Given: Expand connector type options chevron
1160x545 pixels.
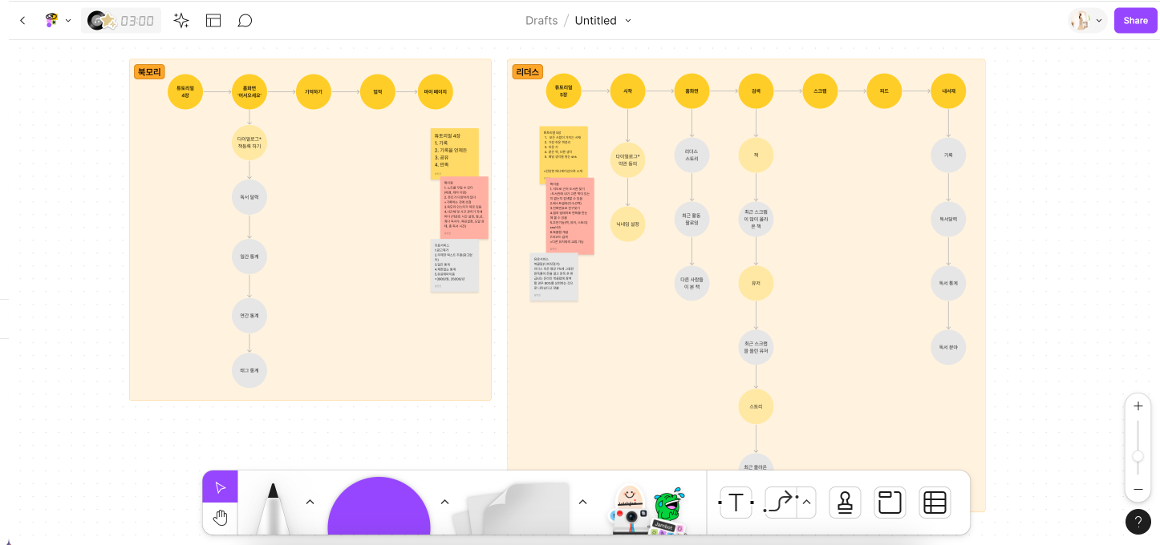Looking at the screenshot, I should click(x=807, y=503).
